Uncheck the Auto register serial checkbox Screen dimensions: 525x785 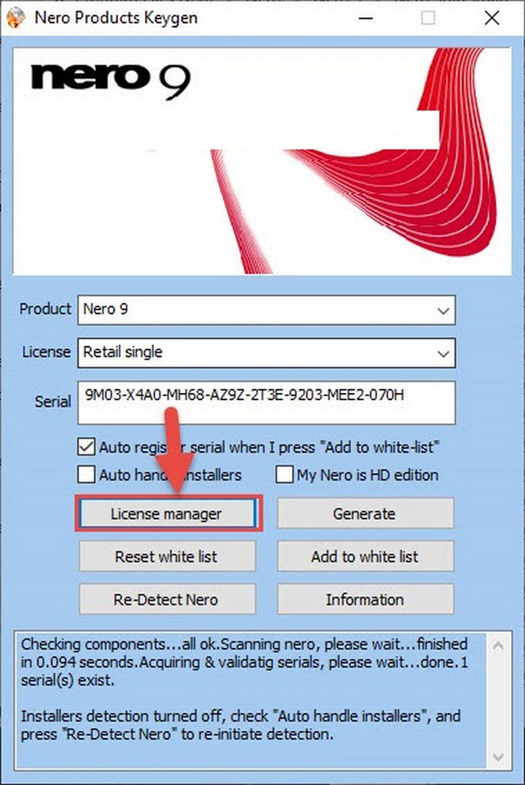click(86, 448)
